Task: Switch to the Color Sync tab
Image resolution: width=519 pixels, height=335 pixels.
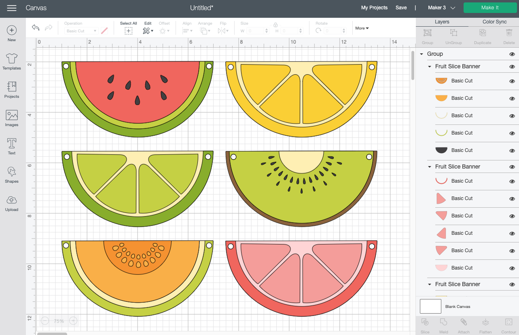Action: tap(494, 22)
